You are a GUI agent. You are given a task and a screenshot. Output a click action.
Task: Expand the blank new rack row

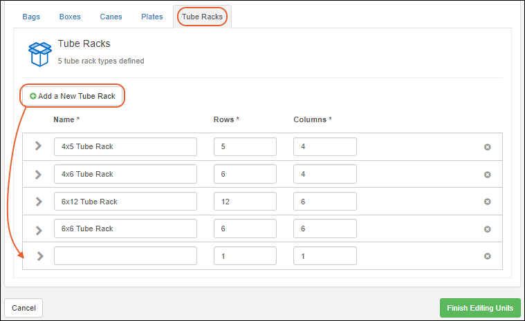pos(39,256)
